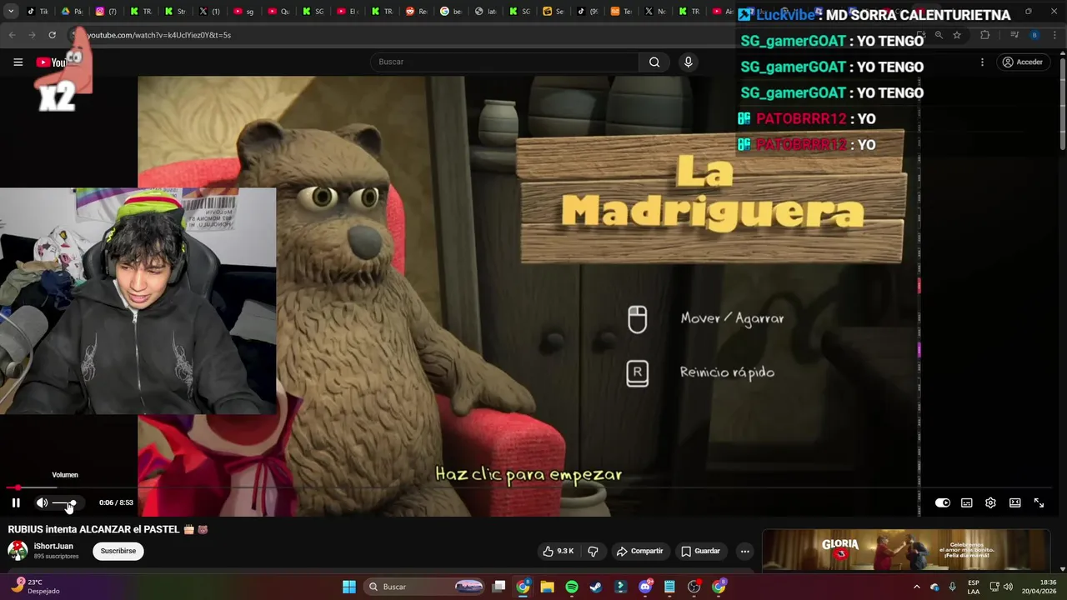Toggle subtitles in the player

pyautogui.click(x=966, y=502)
